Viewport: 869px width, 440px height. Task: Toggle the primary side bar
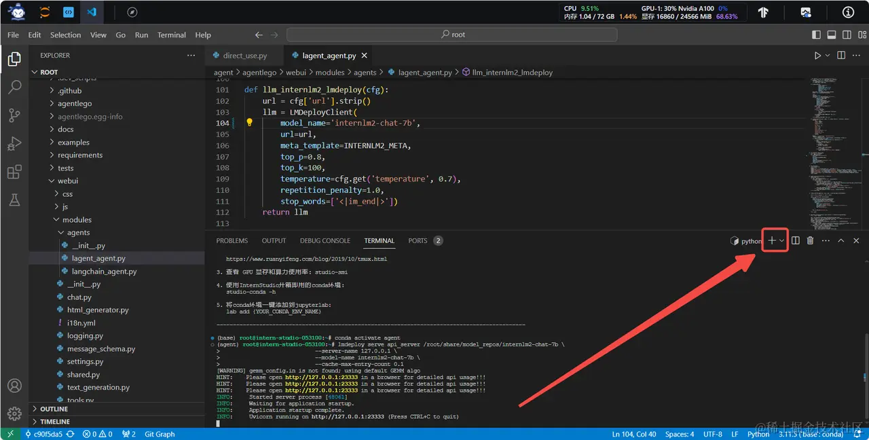click(816, 35)
